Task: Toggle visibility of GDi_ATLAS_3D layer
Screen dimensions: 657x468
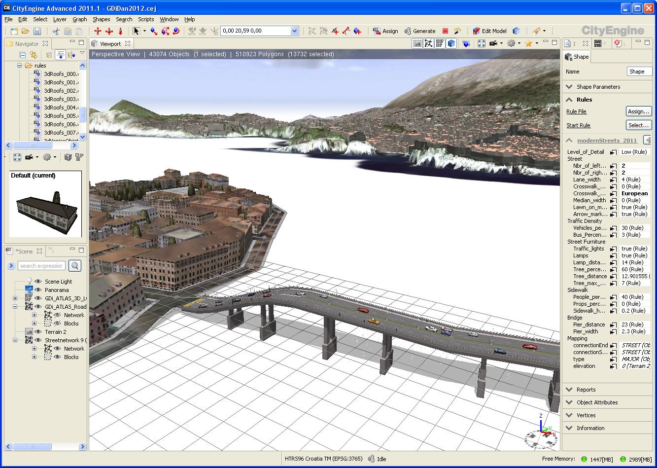Action: (x=38, y=298)
